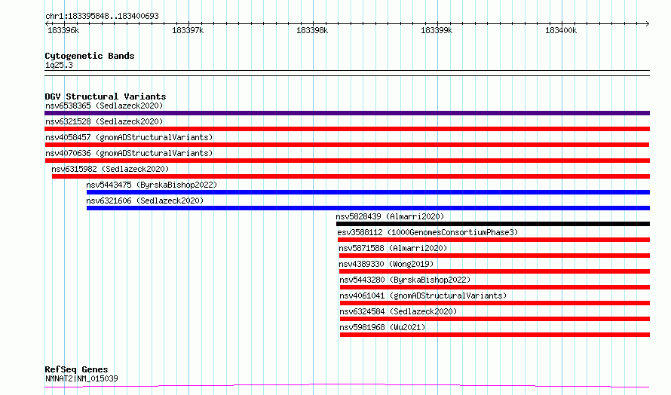This screenshot has height=395, width=671.
Task: Open nsv5871588 (Almarri2020) label
Action: click(x=393, y=248)
